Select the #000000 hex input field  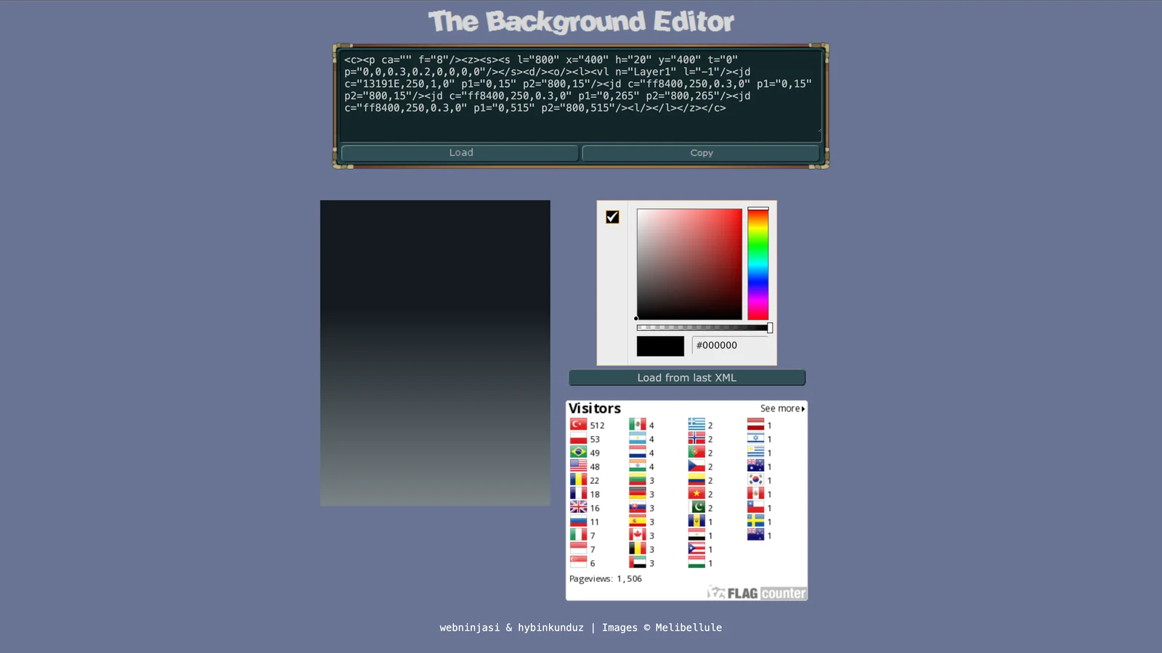(726, 345)
